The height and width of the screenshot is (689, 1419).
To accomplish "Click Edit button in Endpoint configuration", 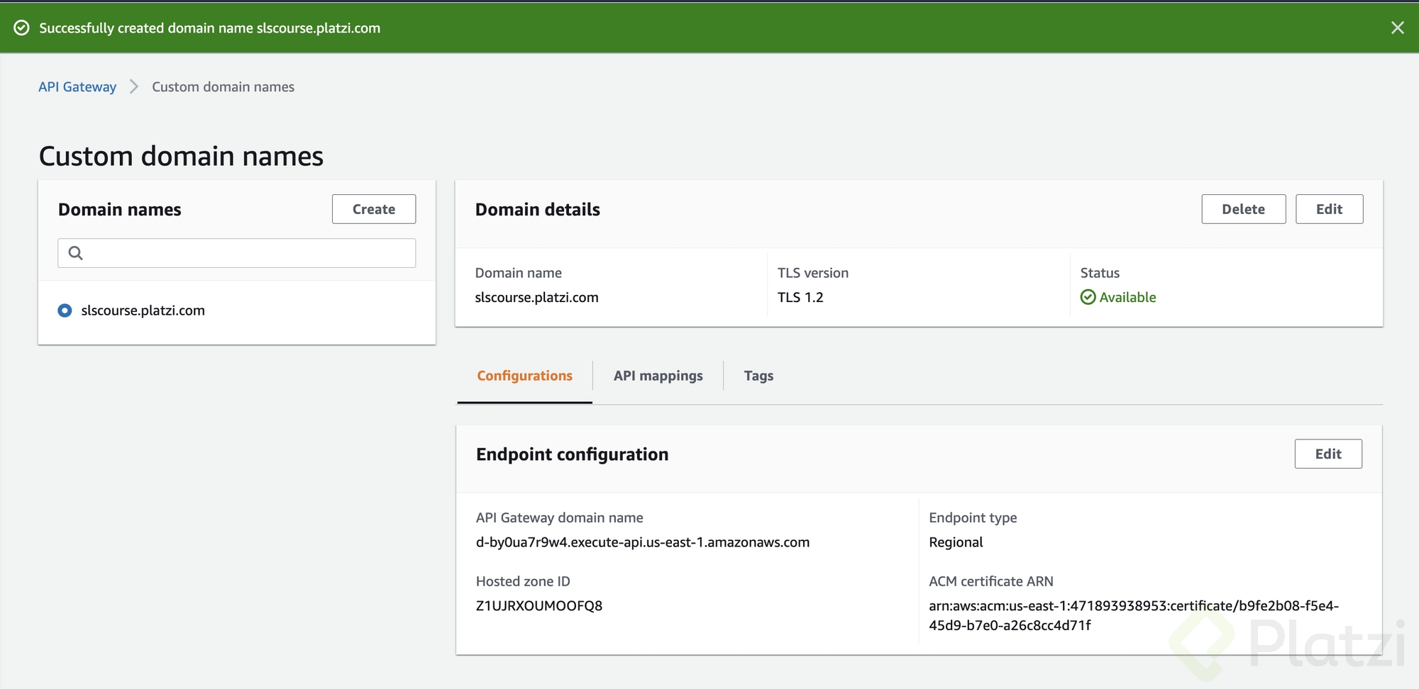I will (x=1328, y=454).
